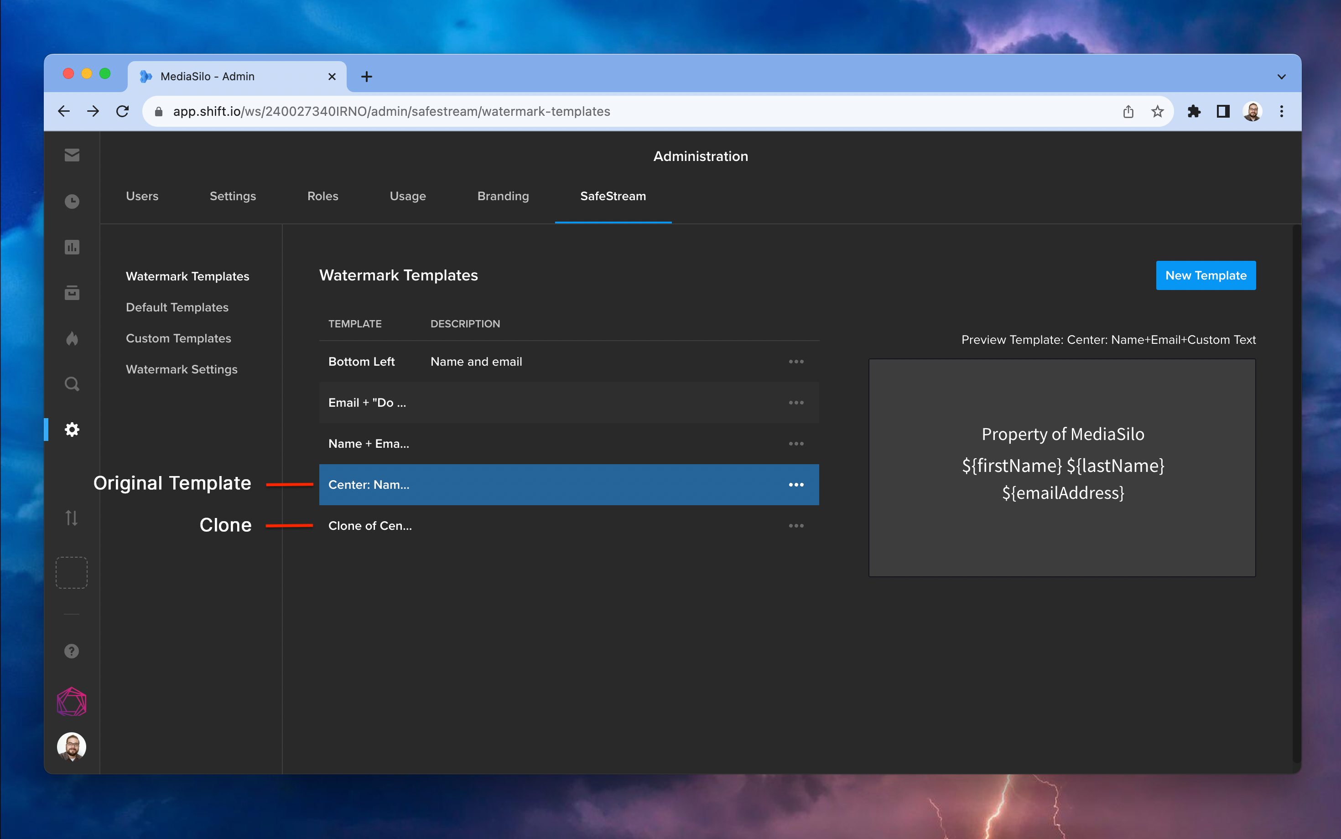Viewport: 1341px width, 839px height.
Task: Open options menu for Name + Ema... template
Action: (796, 444)
